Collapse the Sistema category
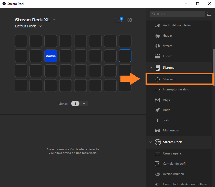 (151, 68)
